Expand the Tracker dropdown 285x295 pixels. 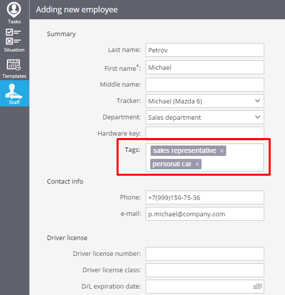point(258,101)
